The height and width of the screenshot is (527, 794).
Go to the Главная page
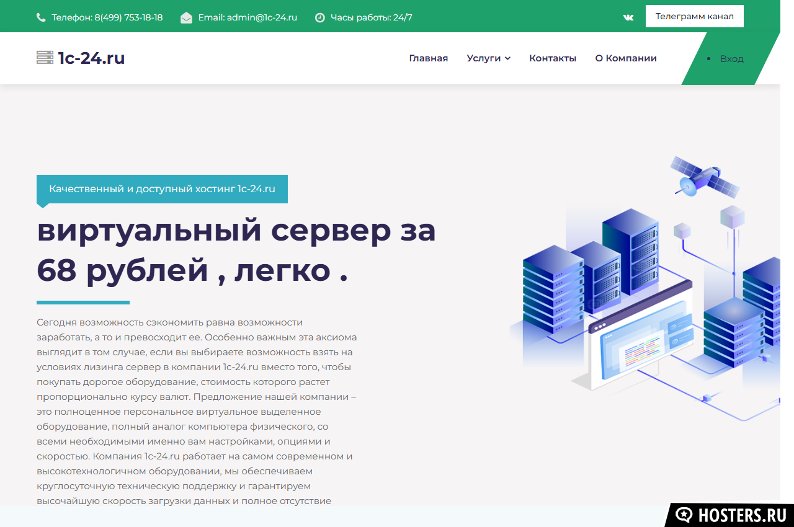point(428,58)
